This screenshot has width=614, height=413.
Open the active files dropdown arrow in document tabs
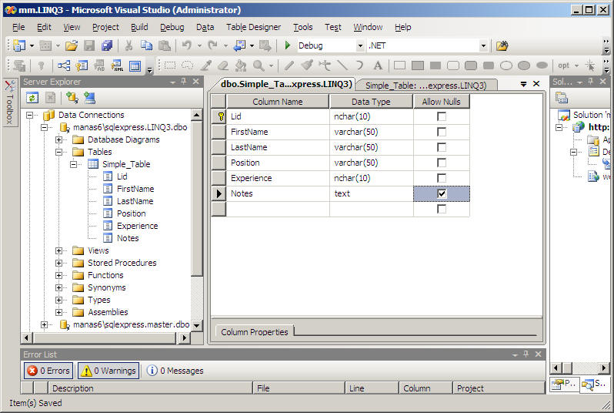pyautogui.click(x=523, y=84)
